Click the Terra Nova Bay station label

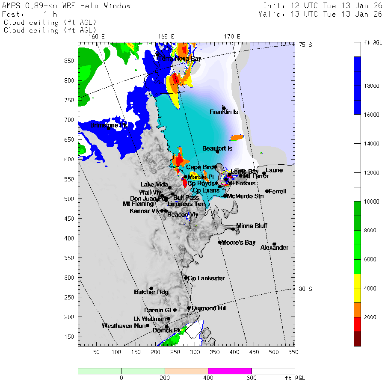(x=180, y=59)
